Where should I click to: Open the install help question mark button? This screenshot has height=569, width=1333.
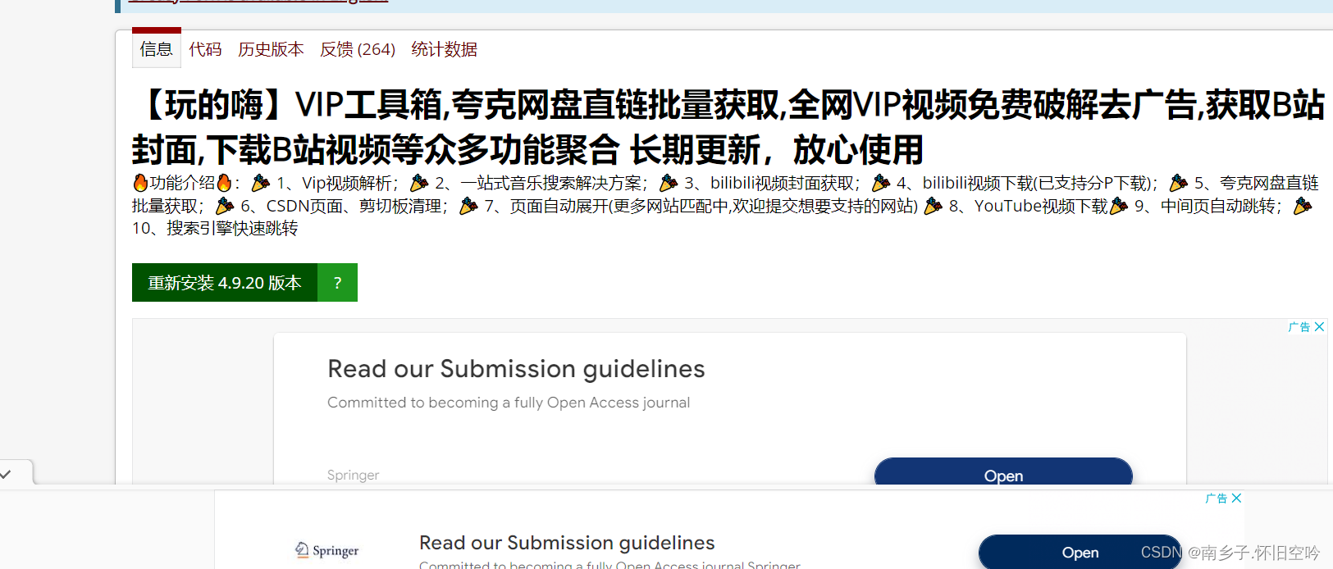click(337, 283)
